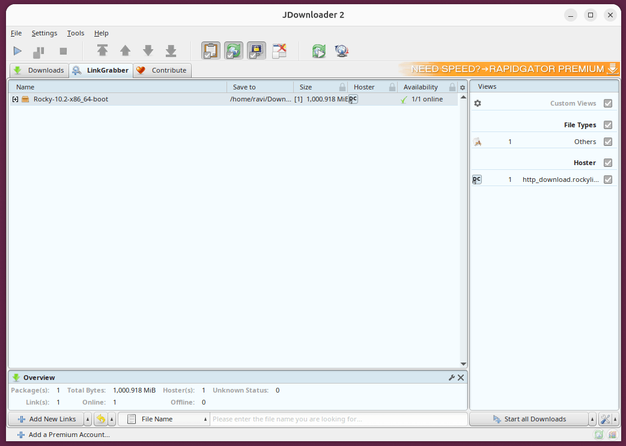626x446 pixels.
Task: Click the Add New Links button
Action: [46, 419]
